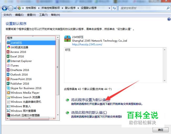
Task: Click 所有控制面板项 in the breadcrumb
Action: tap(51, 8)
